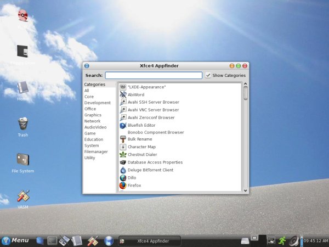This screenshot has height=247, width=329.
Task: Open the VASM desktop icon
Action: (22, 196)
